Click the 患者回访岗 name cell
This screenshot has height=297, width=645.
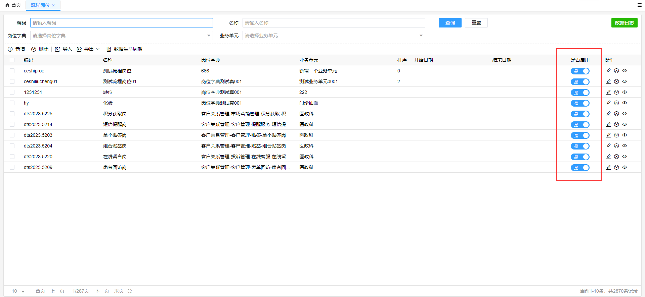(115, 167)
